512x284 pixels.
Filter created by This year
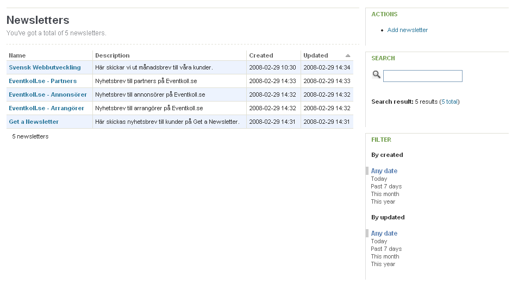(x=383, y=201)
